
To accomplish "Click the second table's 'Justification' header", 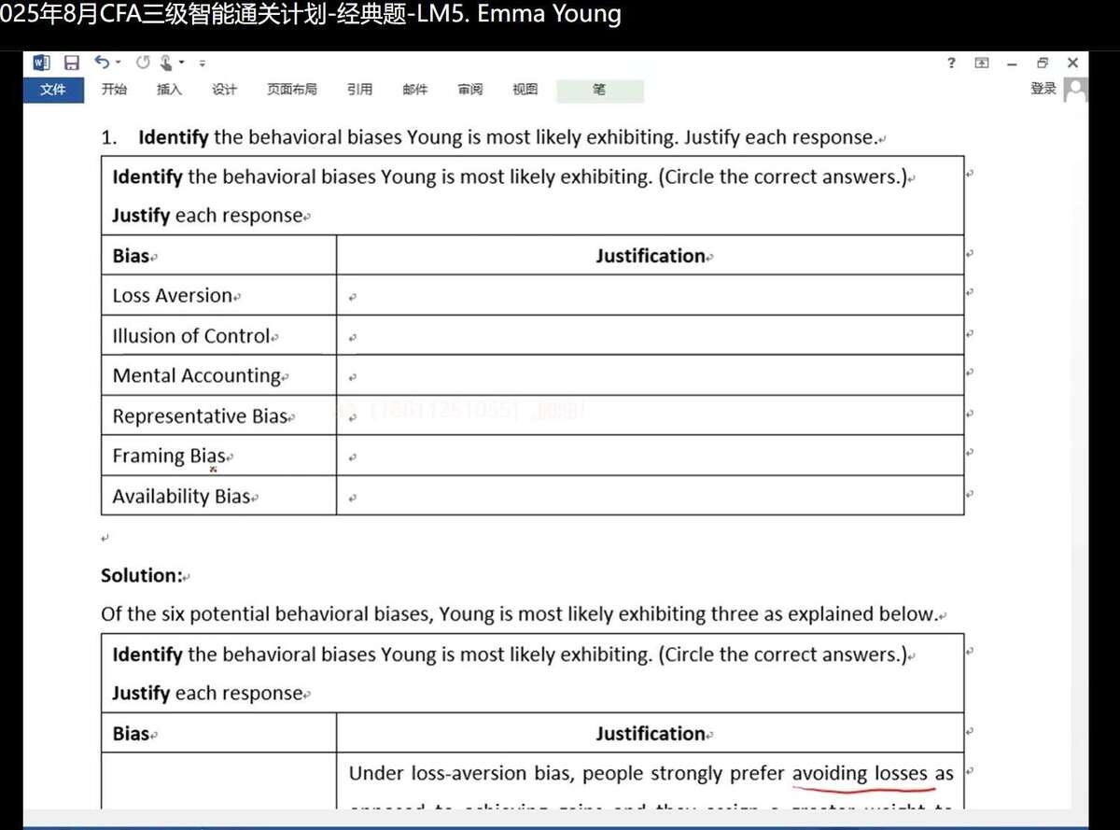I will [650, 733].
